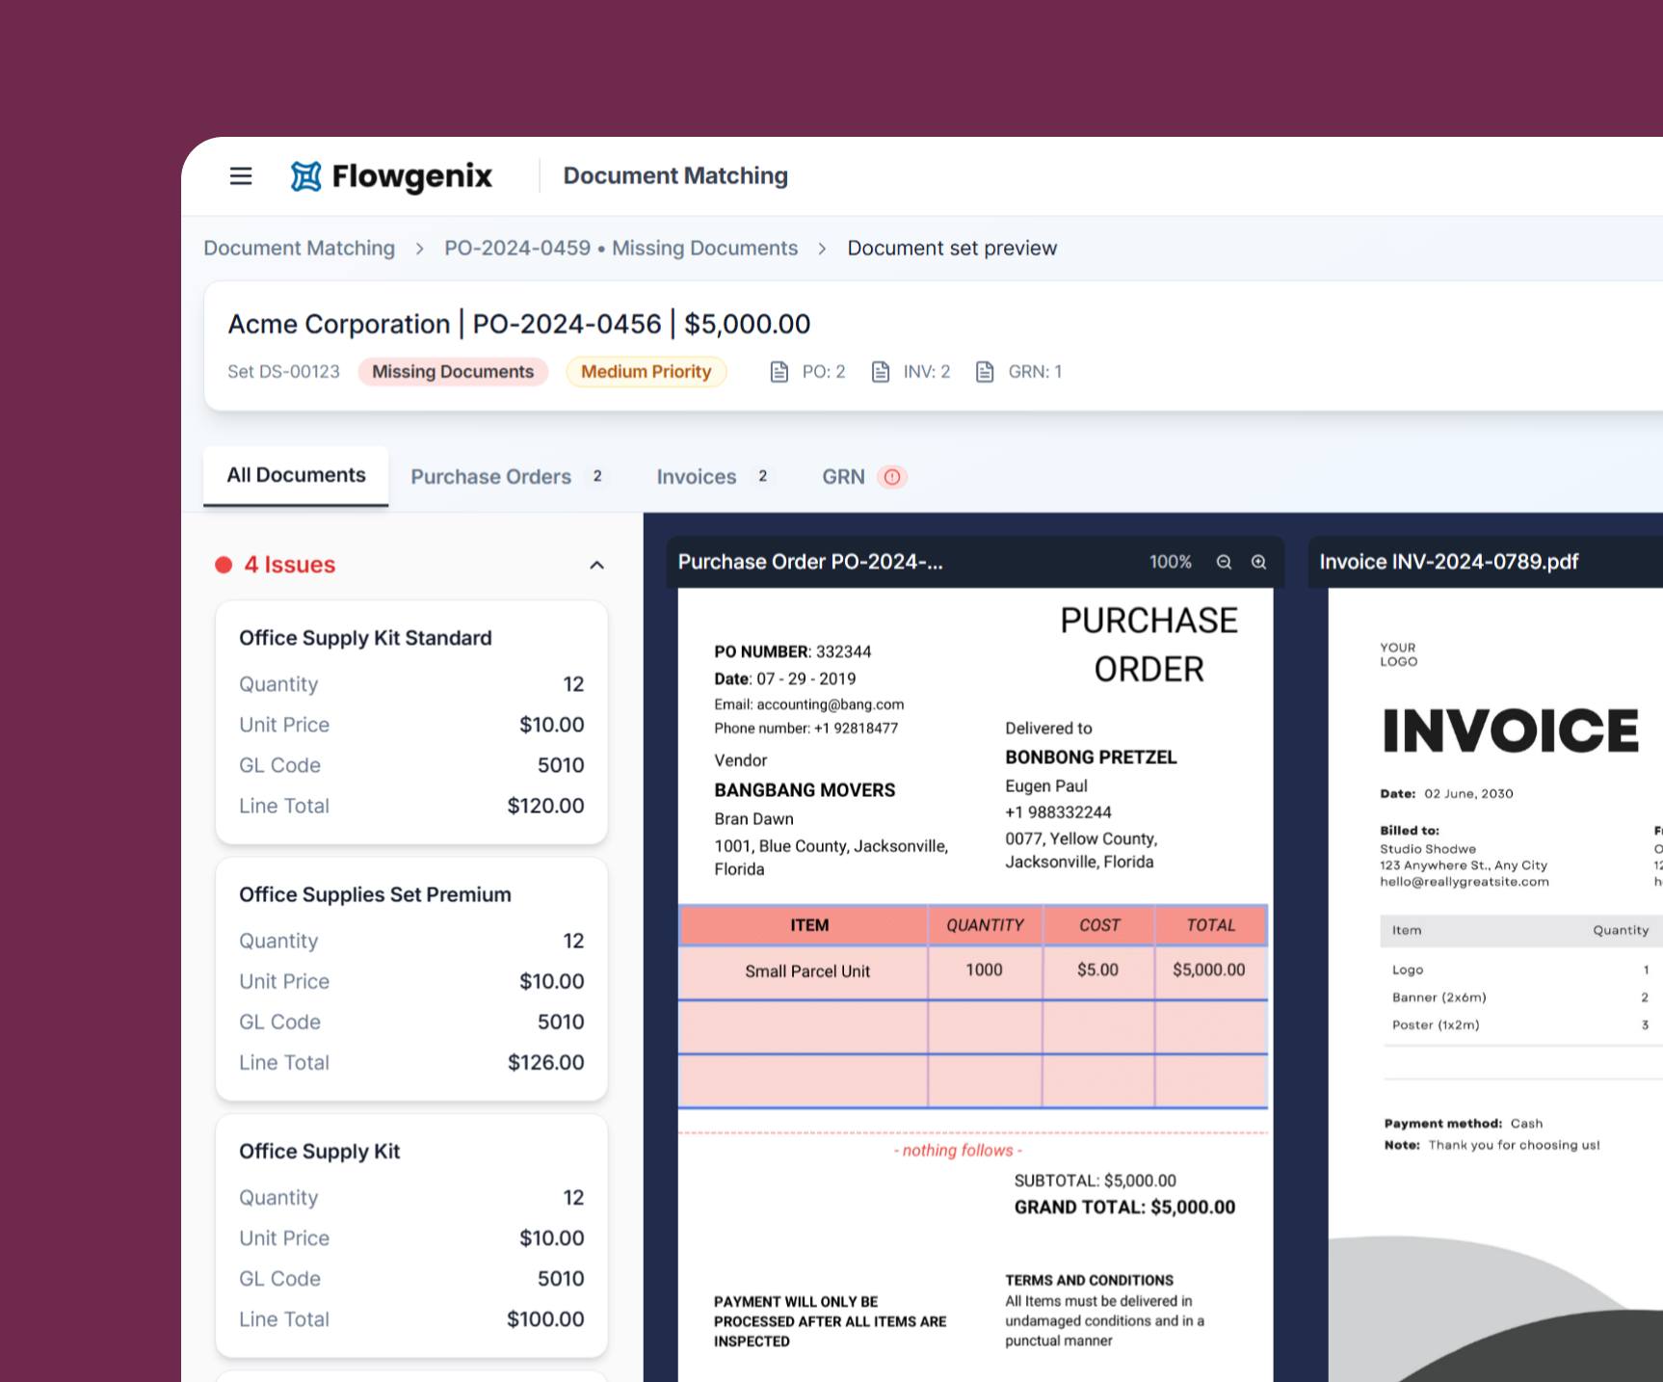
Task: Click the INV document count icon
Action: 880,372
